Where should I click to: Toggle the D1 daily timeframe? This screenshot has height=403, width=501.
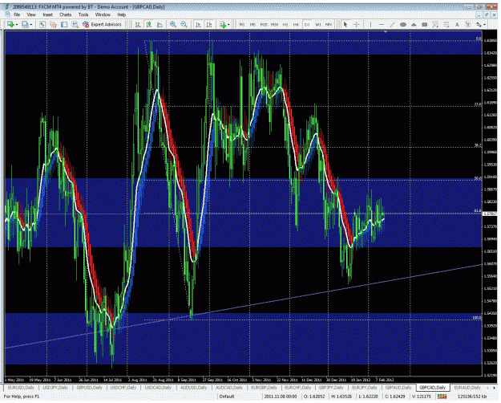(x=307, y=24)
